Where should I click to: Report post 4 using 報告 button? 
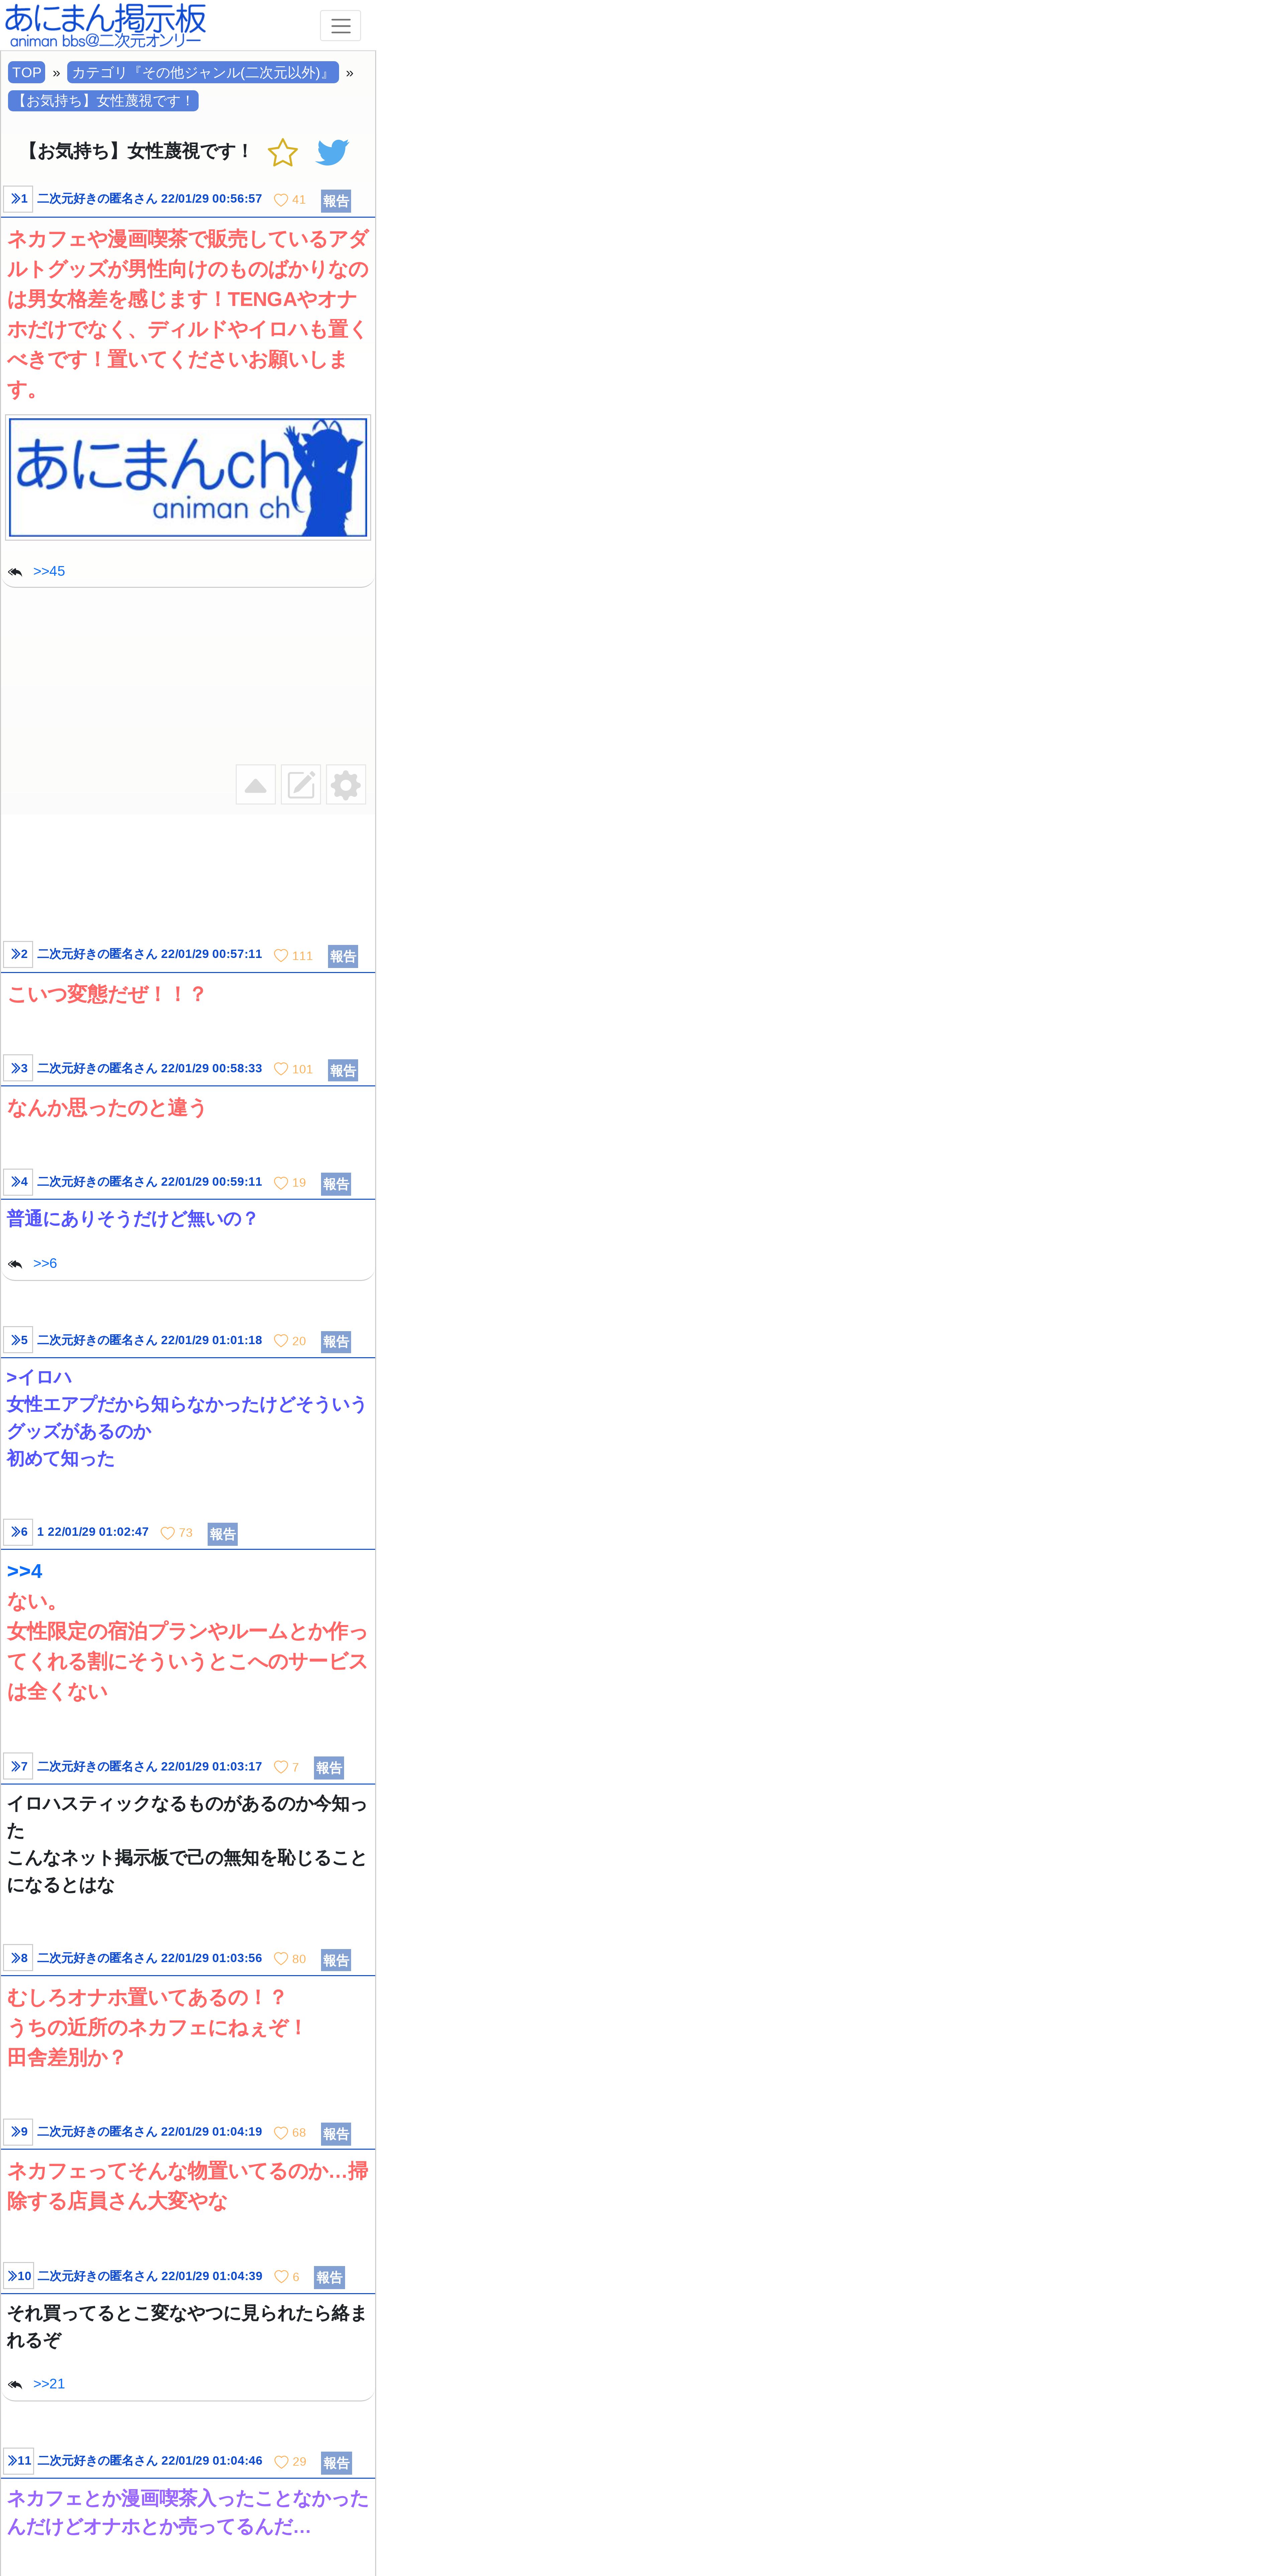336,1184
